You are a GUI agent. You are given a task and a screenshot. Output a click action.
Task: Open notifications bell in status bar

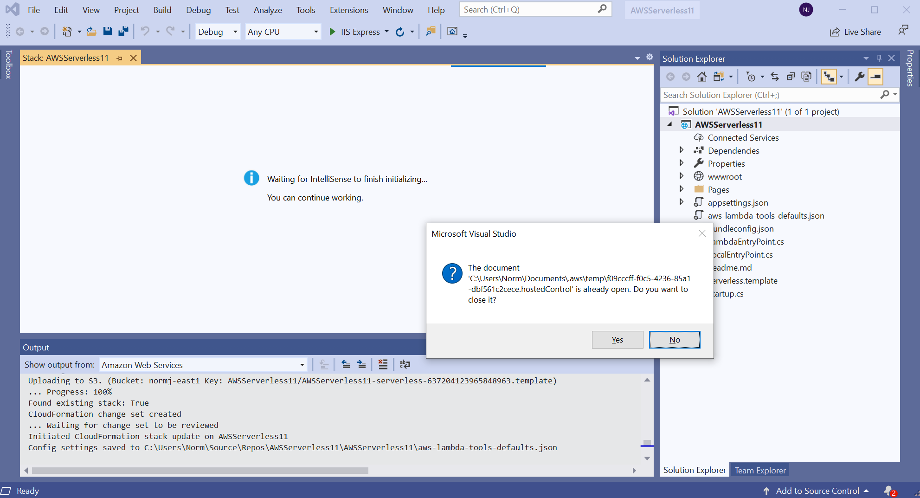(x=889, y=491)
